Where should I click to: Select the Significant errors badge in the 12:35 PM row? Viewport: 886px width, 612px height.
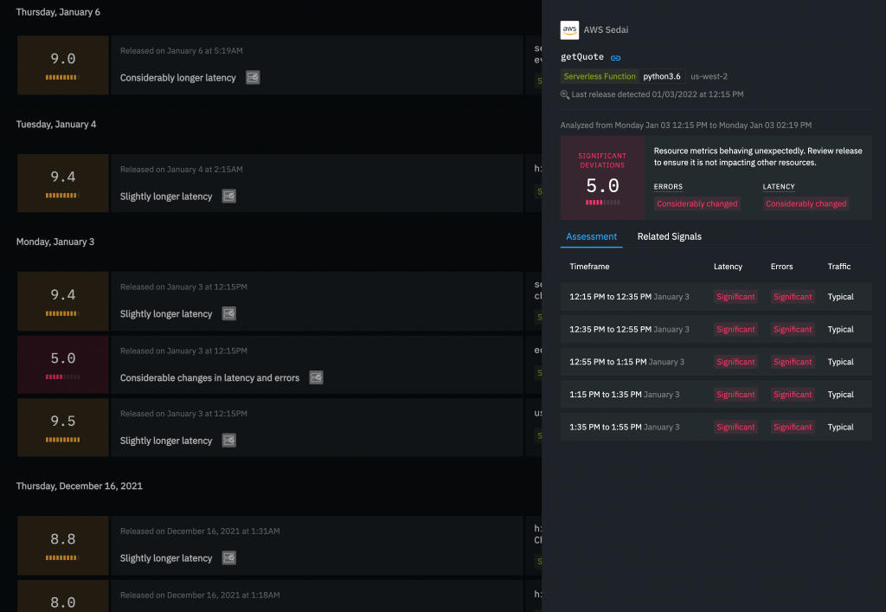pyautogui.click(x=793, y=329)
